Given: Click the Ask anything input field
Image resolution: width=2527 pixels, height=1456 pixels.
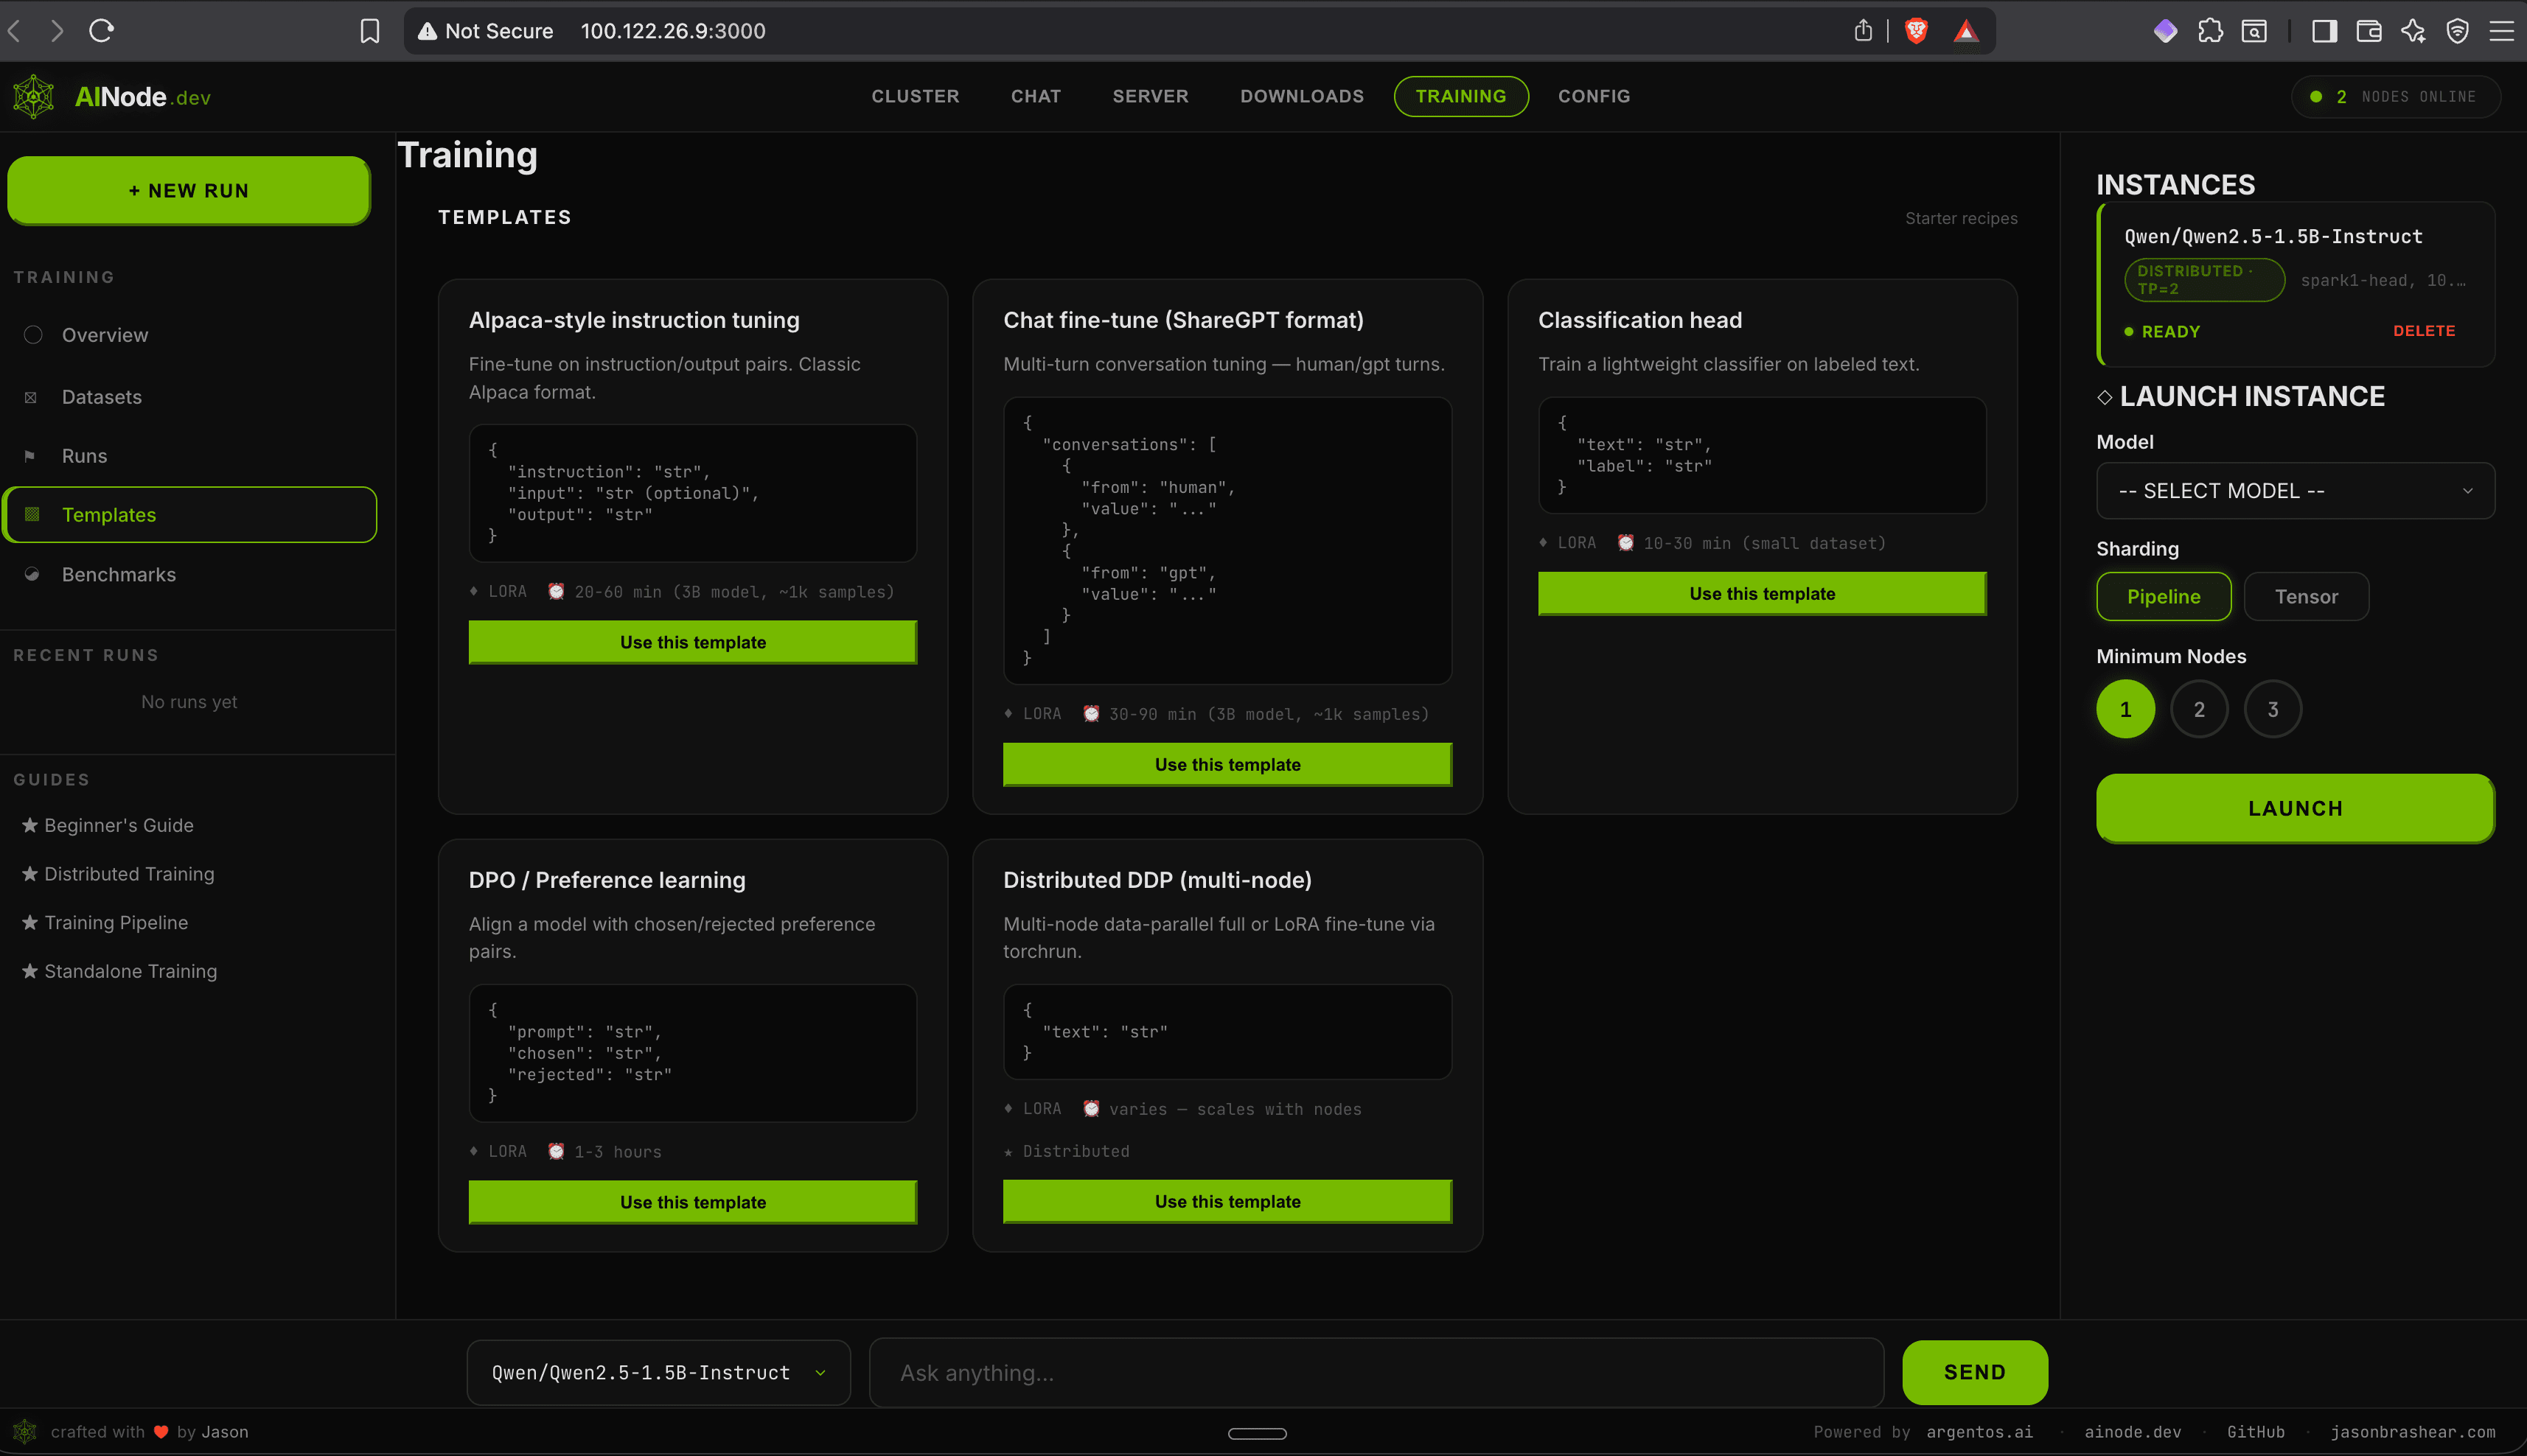Looking at the screenshot, I should click(1376, 1373).
